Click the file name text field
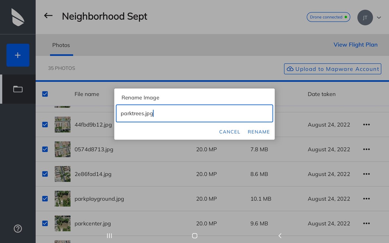This screenshot has width=389, height=243. click(x=194, y=114)
